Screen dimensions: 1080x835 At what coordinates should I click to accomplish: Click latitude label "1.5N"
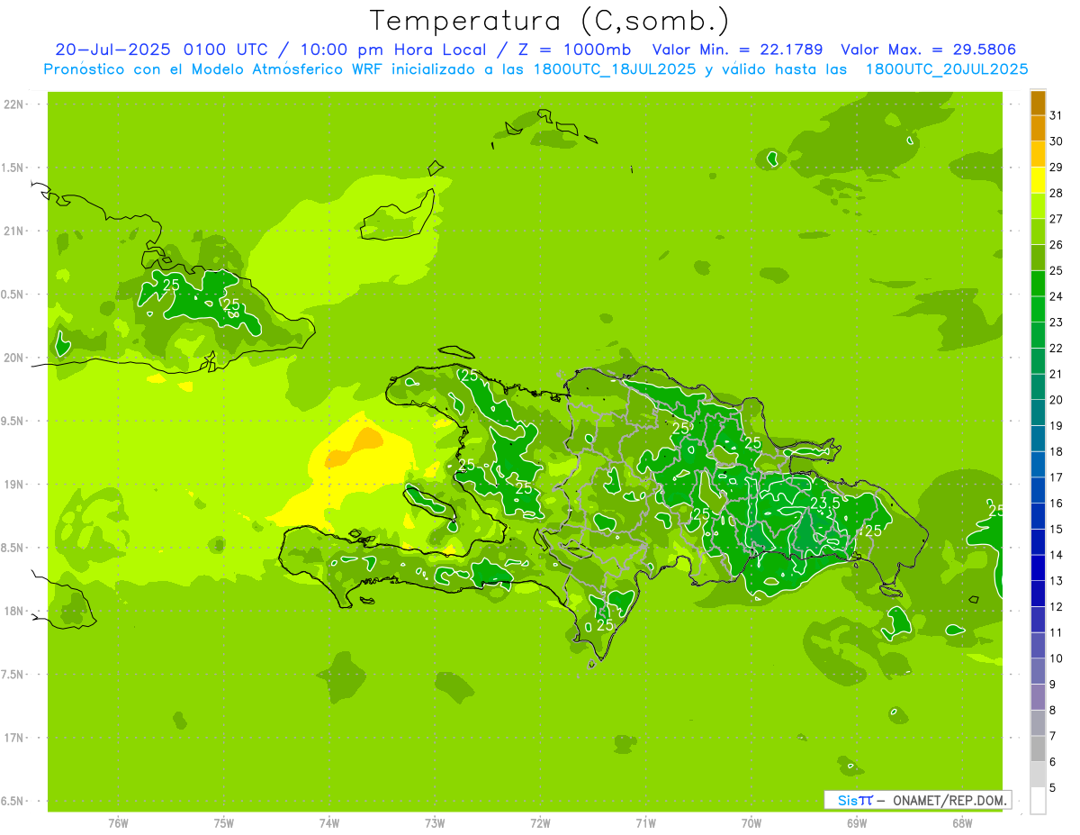(13, 168)
